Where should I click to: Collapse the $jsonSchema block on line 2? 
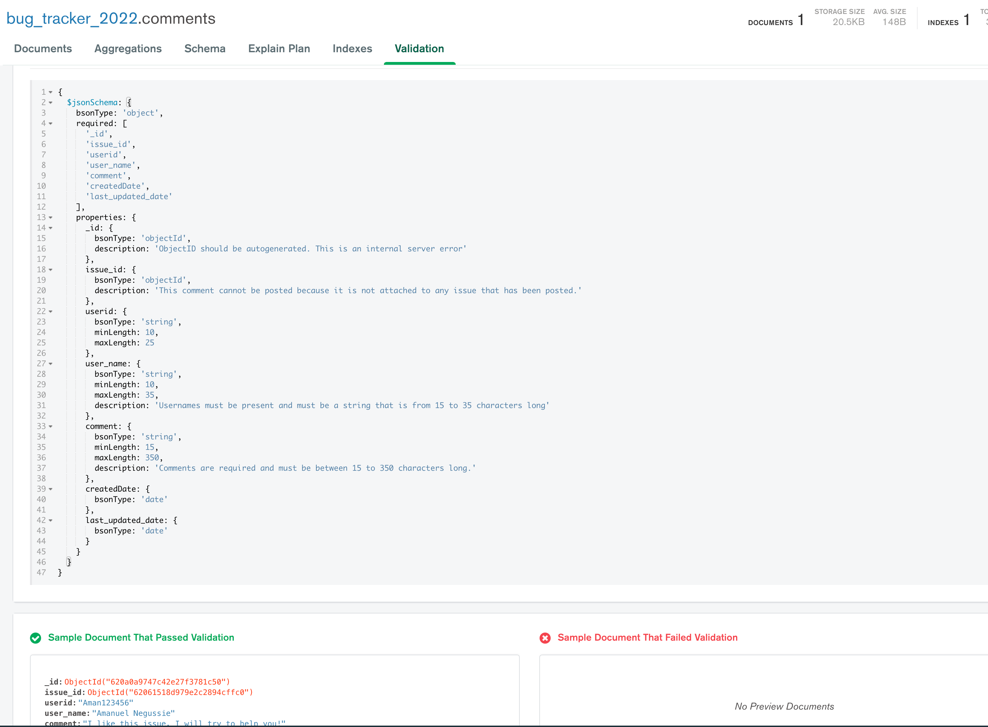(51, 102)
